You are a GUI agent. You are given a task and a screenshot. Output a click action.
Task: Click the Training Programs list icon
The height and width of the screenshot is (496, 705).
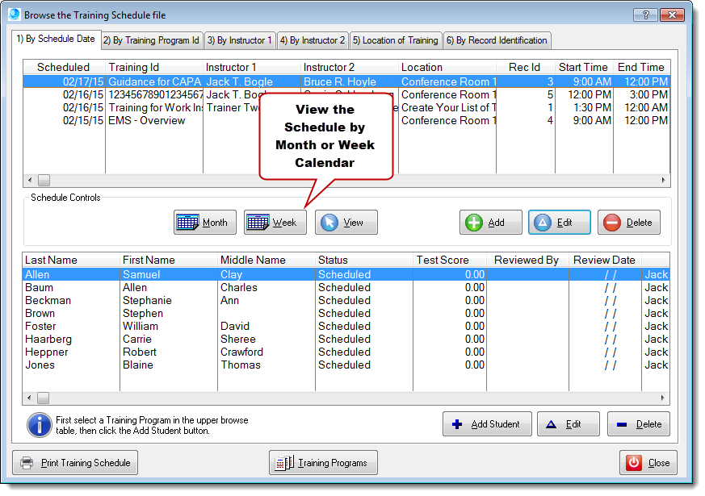[x=283, y=463]
